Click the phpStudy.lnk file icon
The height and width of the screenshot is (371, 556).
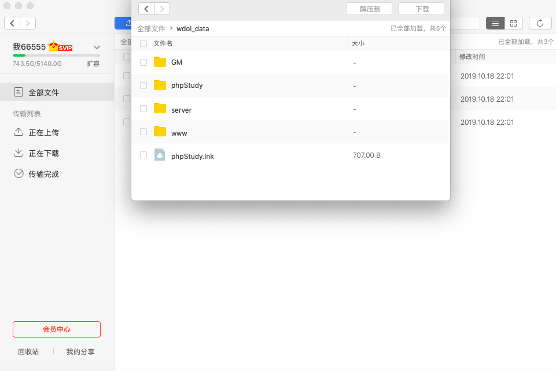[160, 155]
